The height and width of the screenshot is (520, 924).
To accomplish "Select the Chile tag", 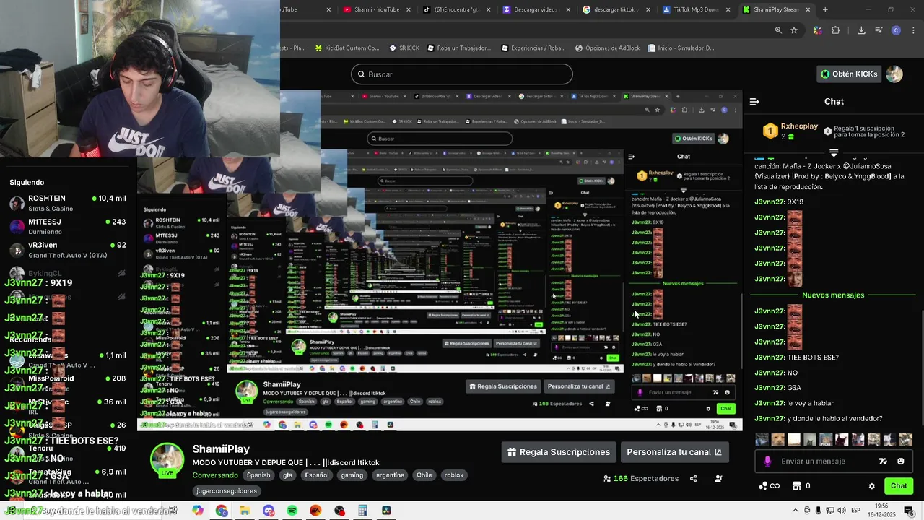I will pyautogui.click(x=424, y=475).
